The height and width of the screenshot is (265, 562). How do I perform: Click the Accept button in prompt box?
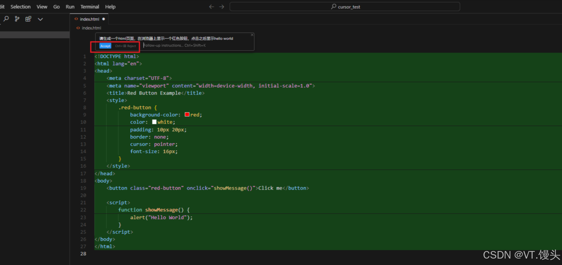pyautogui.click(x=105, y=46)
